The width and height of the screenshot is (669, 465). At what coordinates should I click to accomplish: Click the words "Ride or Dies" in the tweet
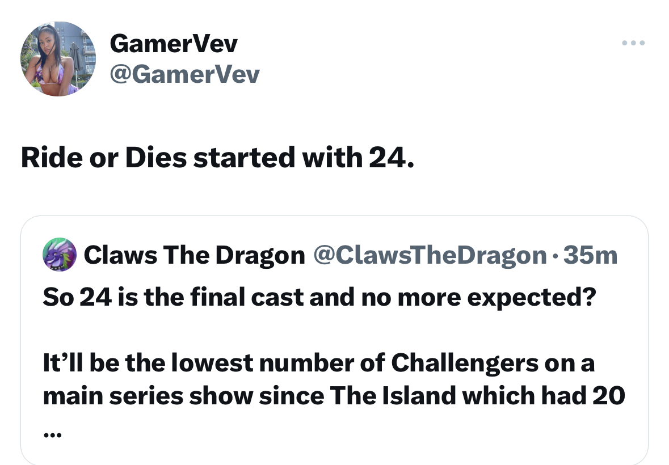(104, 157)
